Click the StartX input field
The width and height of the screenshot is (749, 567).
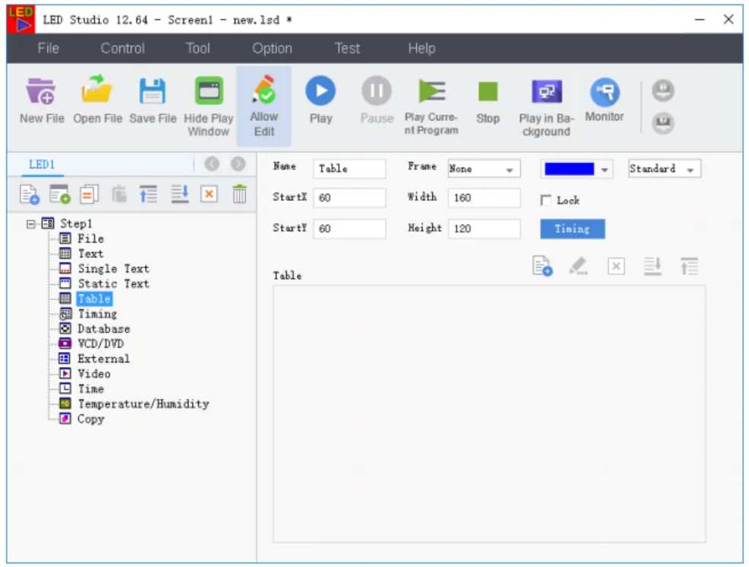tap(349, 198)
